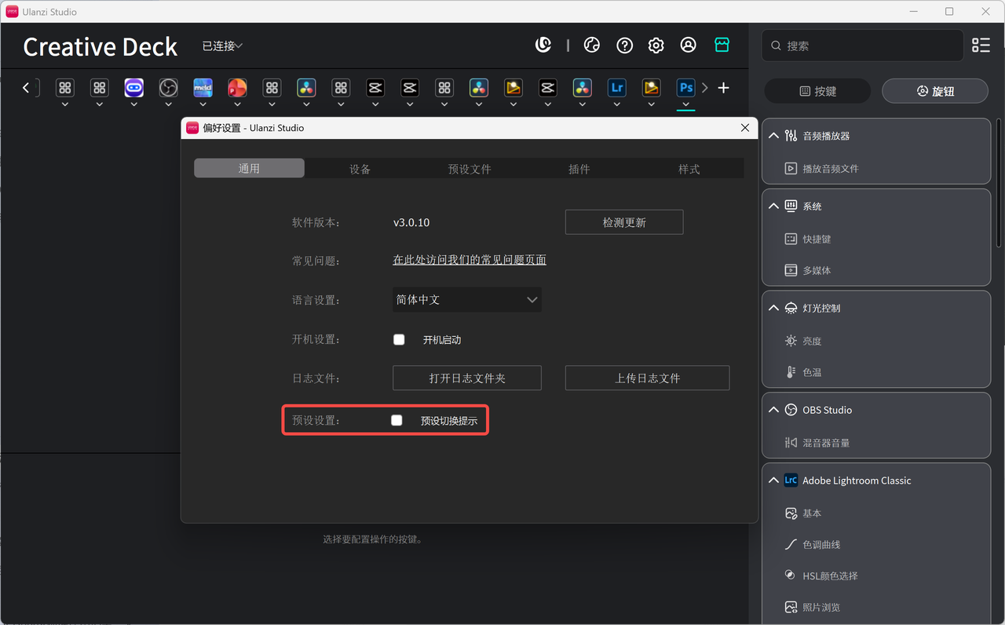Viewport: 1005px width, 625px height.
Task: Switch to the 设备 tab in preferences
Action: pos(359,168)
